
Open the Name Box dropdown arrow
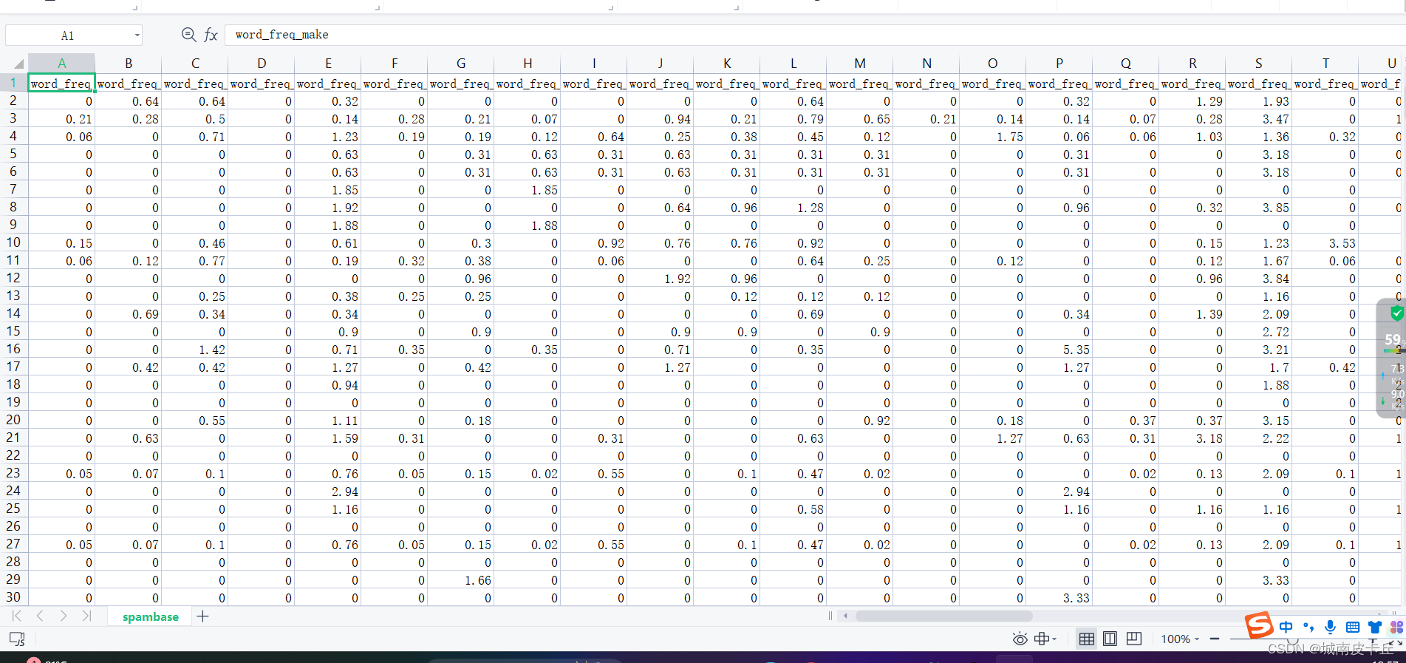click(137, 35)
